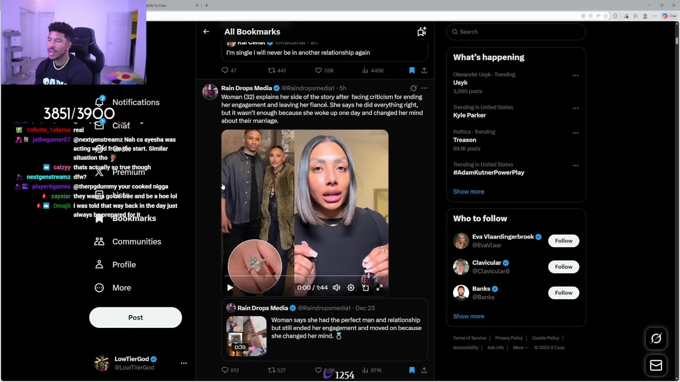Open Rain Drops Media profile avatar
The width and height of the screenshot is (680, 382).
pos(210,92)
